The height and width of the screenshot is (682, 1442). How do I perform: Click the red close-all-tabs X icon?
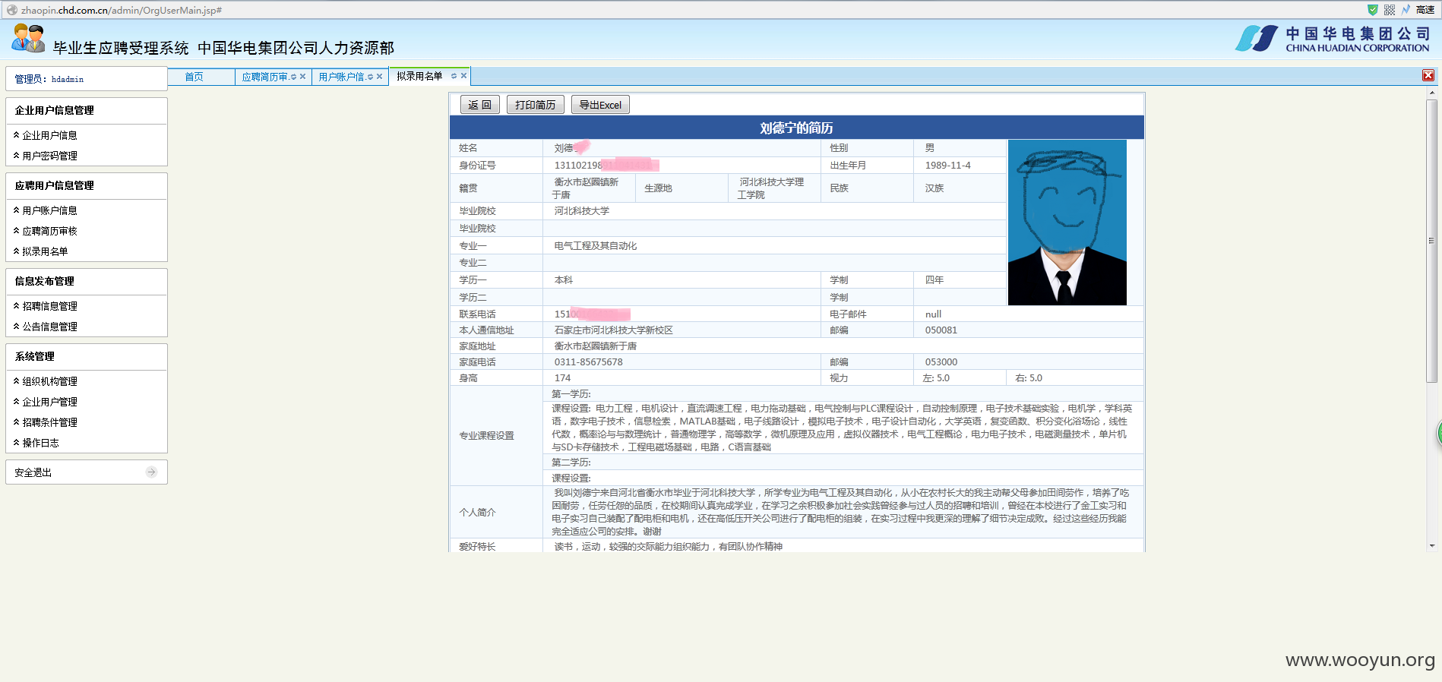point(1428,75)
